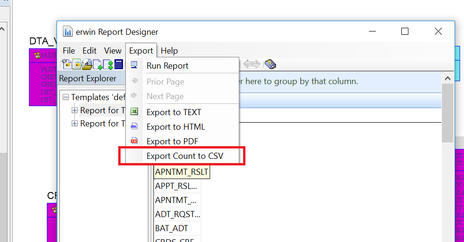Expand the second 'Report for T' node

pyautogui.click(x=74, y=124)
